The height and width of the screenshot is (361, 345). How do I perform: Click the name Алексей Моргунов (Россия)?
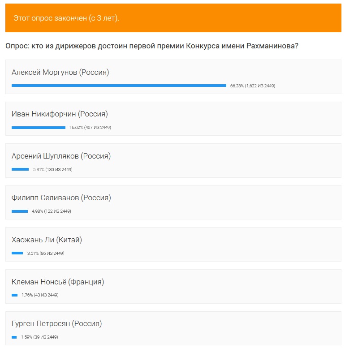tap(60, 72)
